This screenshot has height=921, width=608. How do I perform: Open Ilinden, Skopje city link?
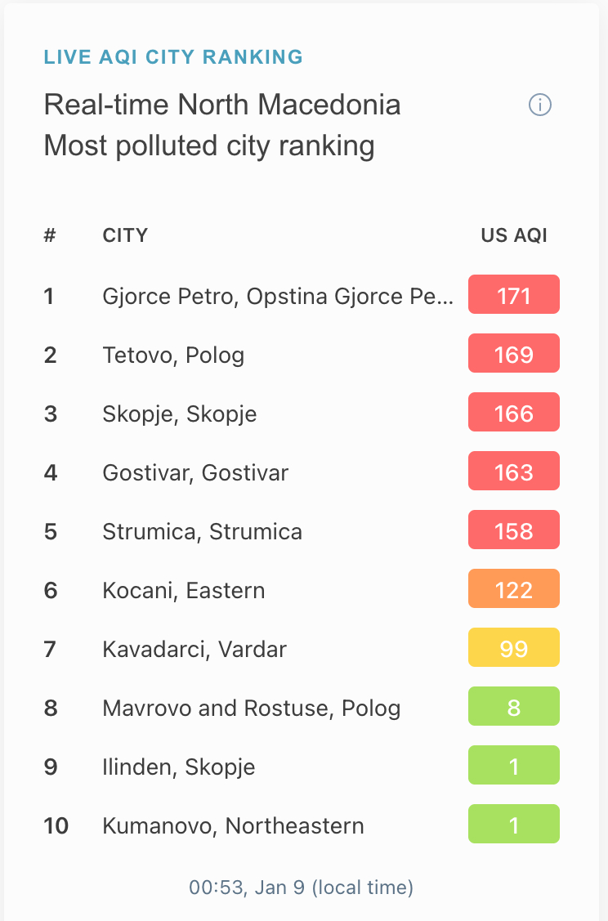[179, 767]
